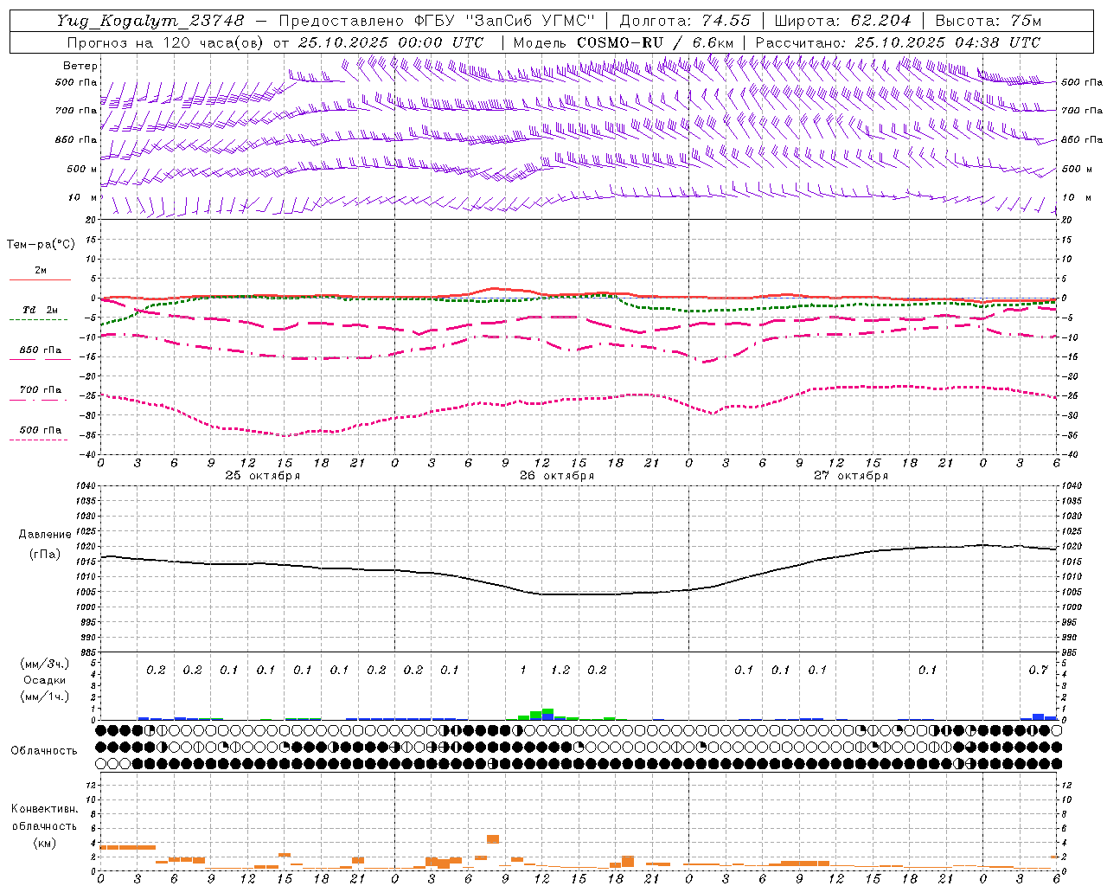
Task: Click the (мм/3ч.) precipitation unit label
Action: (x=45, y=664)
